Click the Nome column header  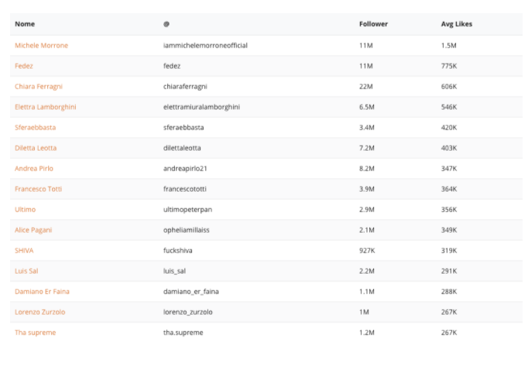tap(25, 24)
